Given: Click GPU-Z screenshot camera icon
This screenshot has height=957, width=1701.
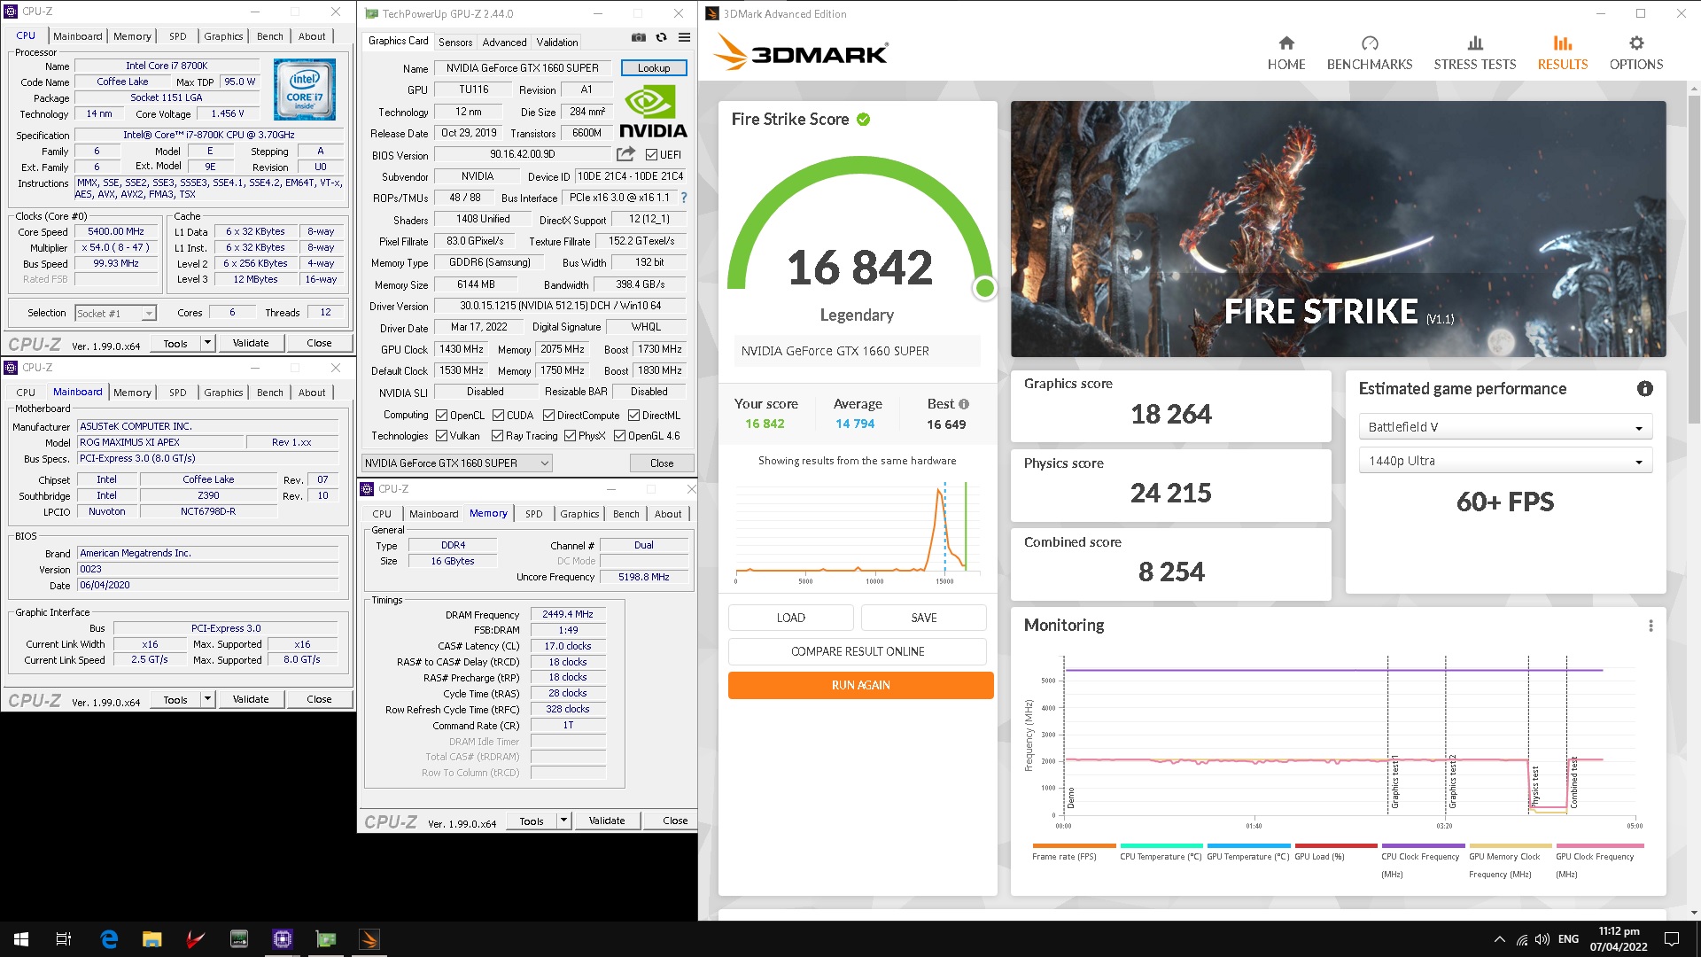Looking at the screenshot, I should pos(639,37).
